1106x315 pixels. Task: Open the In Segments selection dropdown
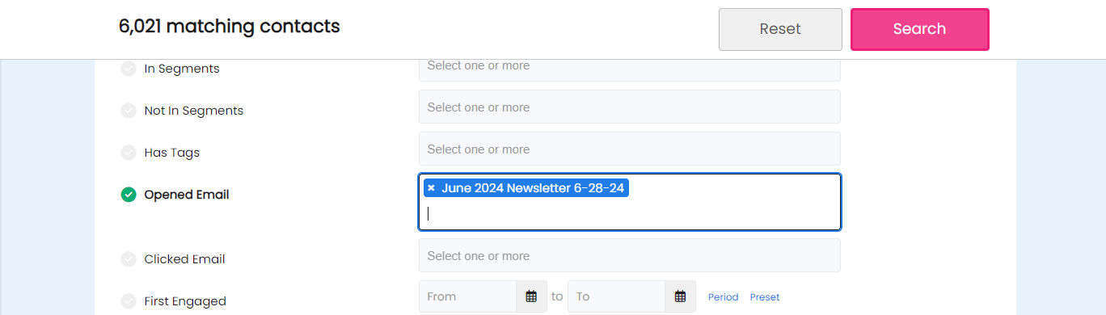tap(630, 68)
